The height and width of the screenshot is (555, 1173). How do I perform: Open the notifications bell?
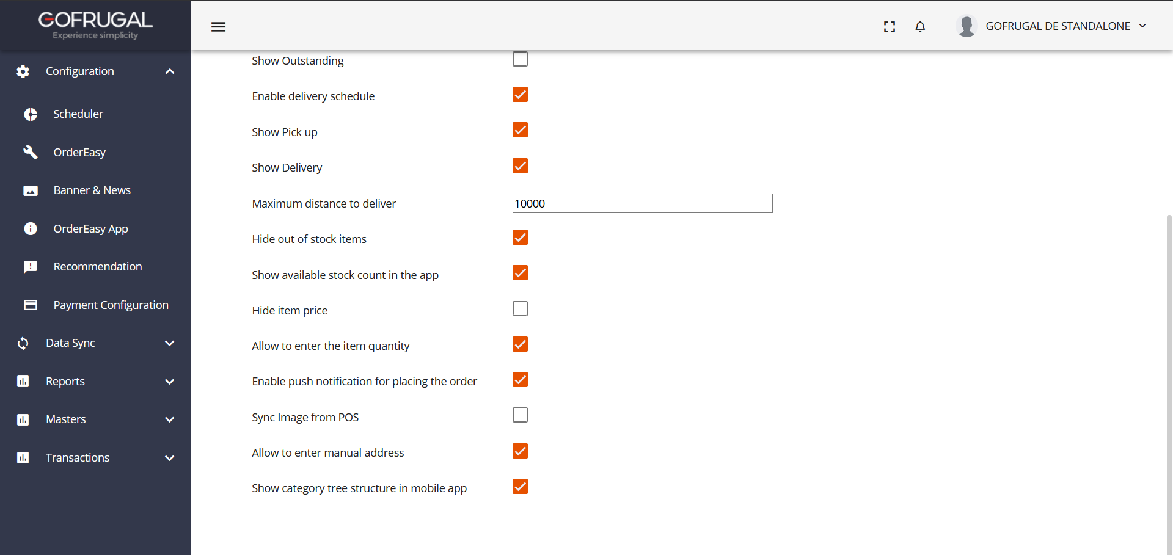click(920, 26)
